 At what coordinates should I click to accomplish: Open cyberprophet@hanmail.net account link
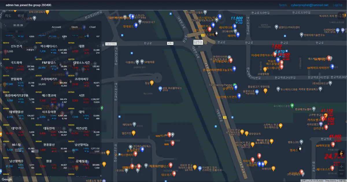point(309,5)
